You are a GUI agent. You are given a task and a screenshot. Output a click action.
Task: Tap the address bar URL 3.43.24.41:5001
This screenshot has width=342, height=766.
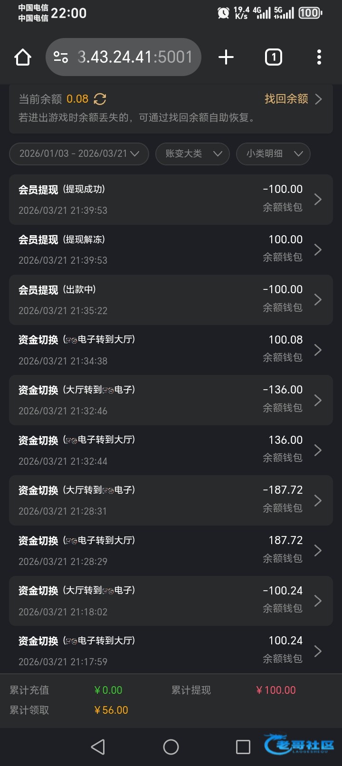coord(135,57)
